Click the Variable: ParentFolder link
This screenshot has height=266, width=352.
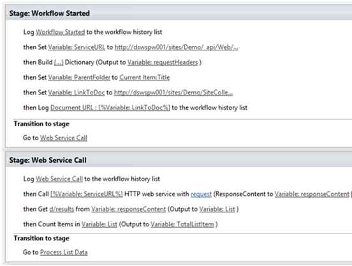(x=79, y=77)
